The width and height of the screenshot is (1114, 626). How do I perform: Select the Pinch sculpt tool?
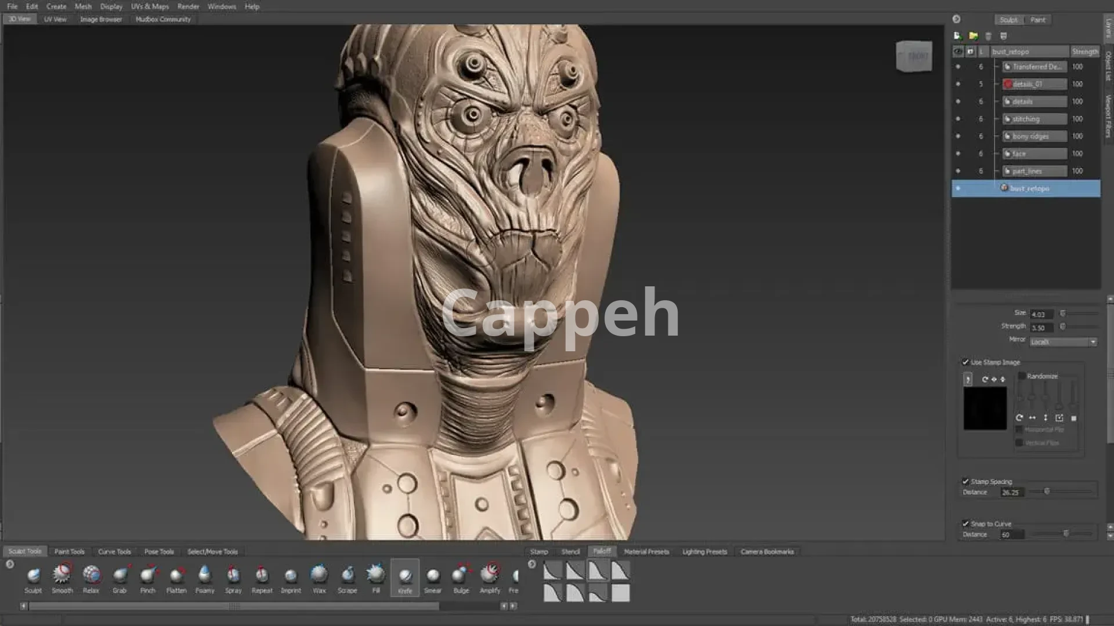[148, 575]
